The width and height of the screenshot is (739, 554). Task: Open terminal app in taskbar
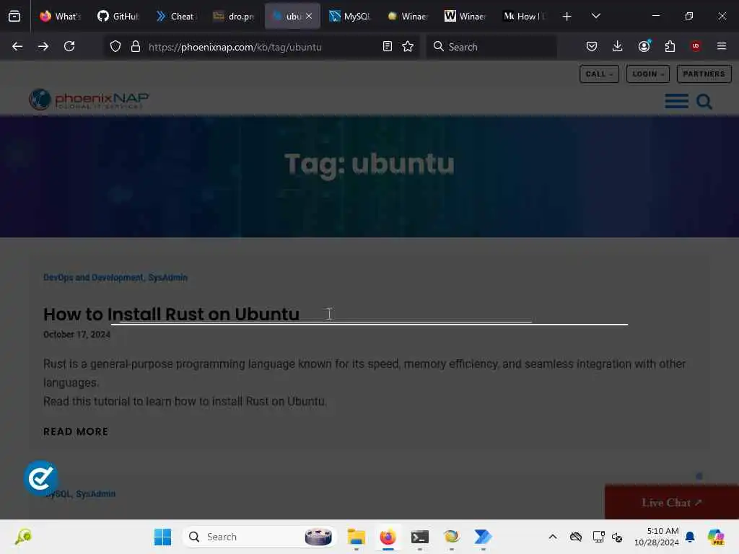[420, 537]
